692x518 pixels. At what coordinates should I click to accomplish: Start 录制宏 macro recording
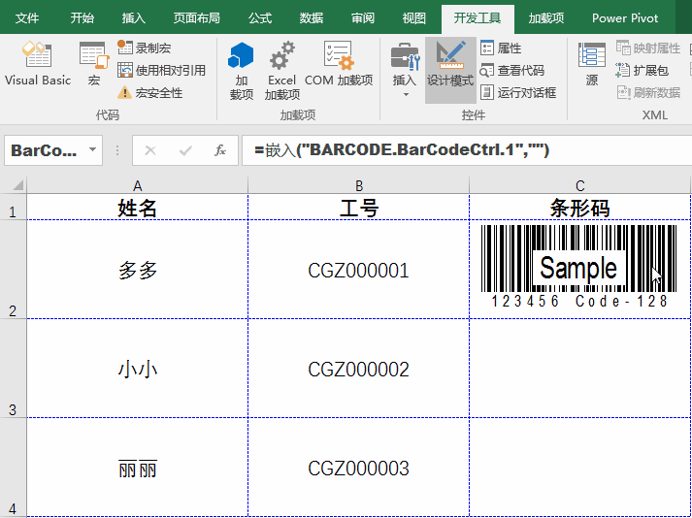145,48
